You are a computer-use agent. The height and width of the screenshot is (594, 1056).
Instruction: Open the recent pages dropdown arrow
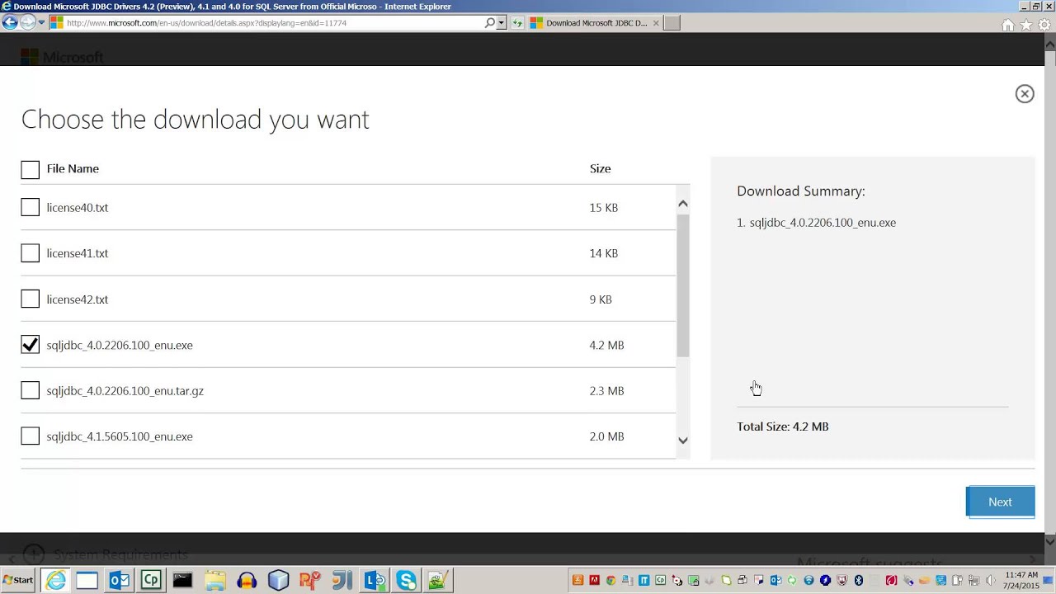(x=41, y=23)
